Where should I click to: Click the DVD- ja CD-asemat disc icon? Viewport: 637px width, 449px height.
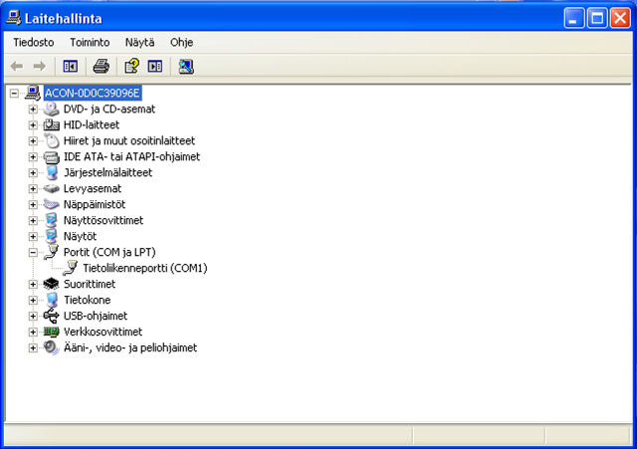51,109
